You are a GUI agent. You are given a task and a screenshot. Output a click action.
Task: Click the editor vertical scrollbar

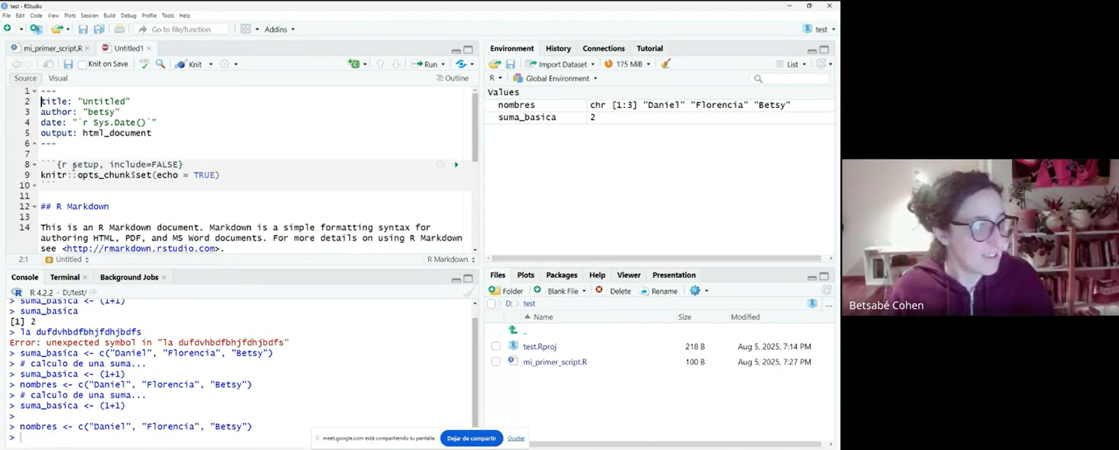(475, 124)
